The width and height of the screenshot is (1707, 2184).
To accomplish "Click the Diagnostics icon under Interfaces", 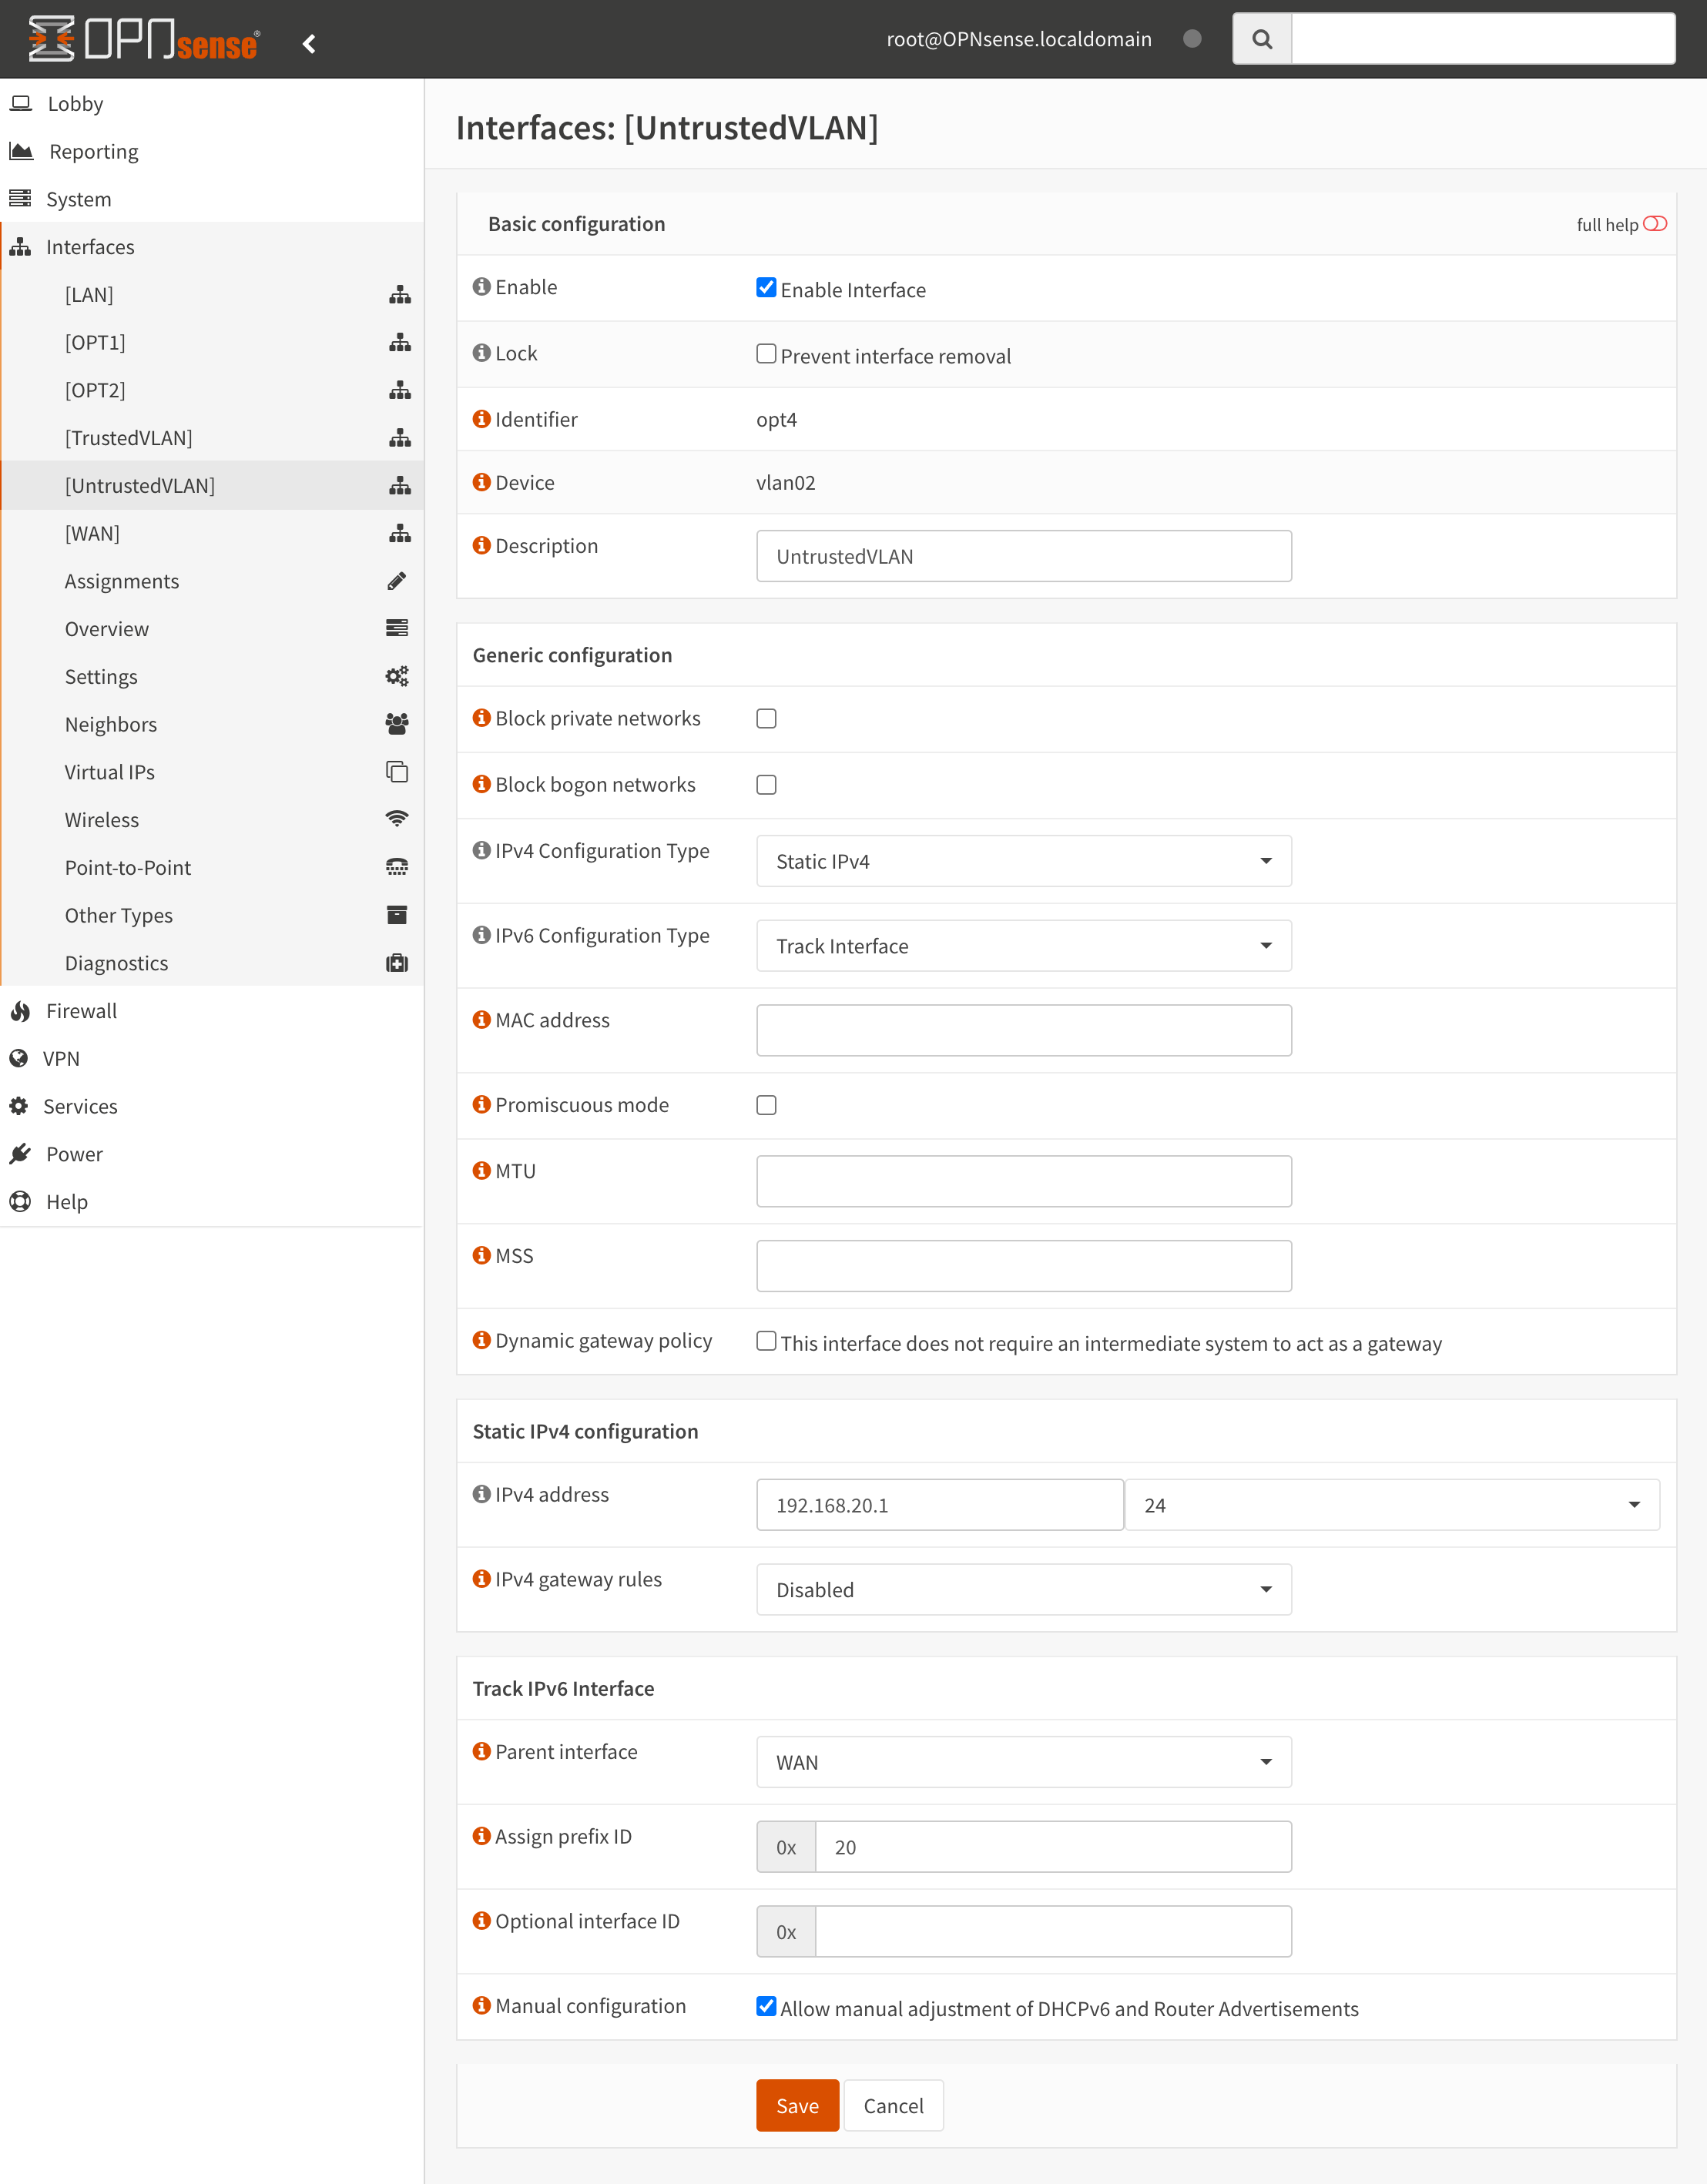I will [x=397, y=963].
